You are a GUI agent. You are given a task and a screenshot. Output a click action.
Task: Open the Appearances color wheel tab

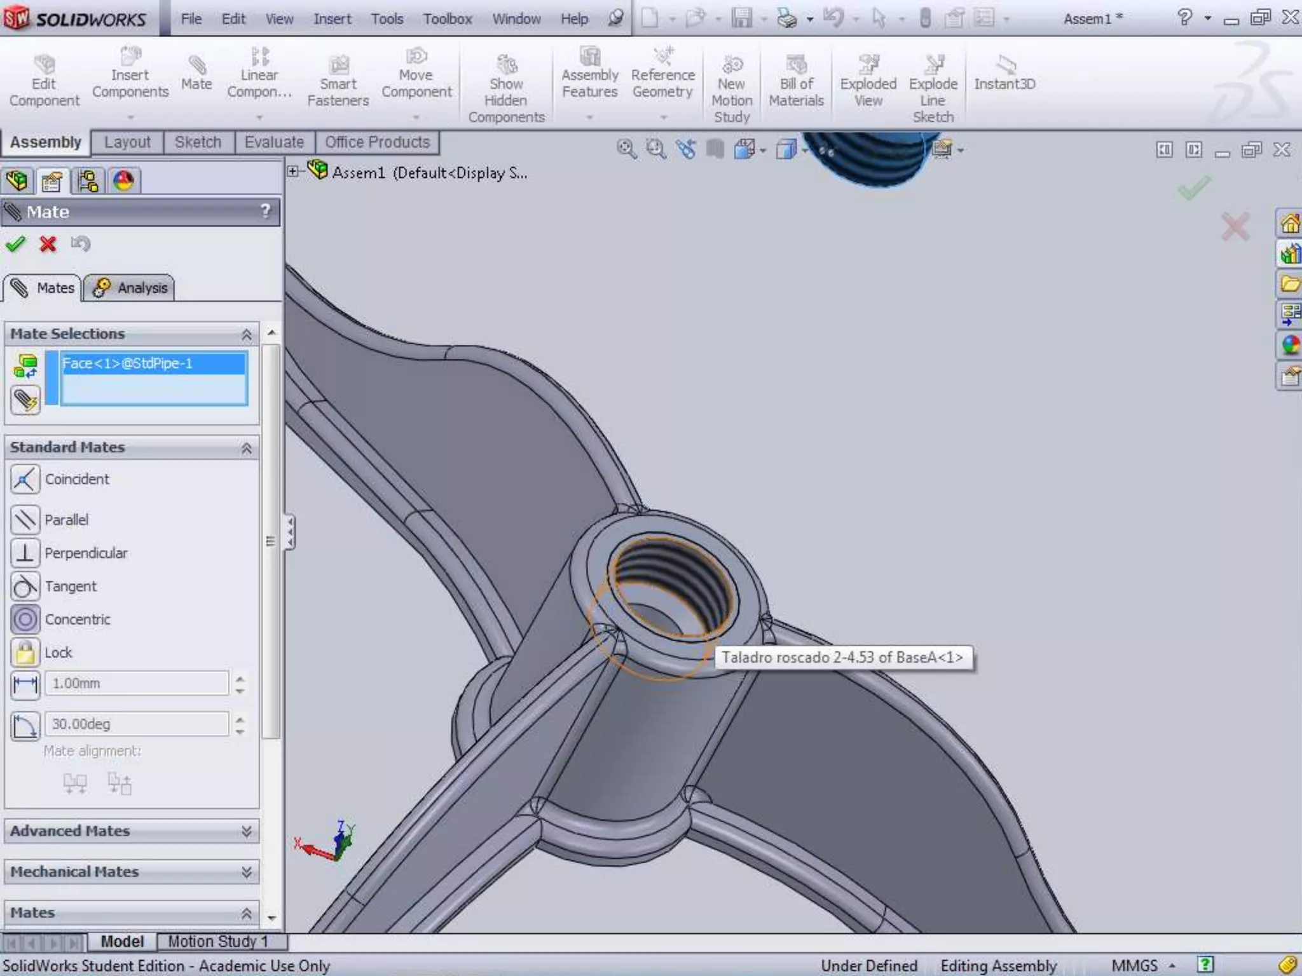[x=123, y=181]
